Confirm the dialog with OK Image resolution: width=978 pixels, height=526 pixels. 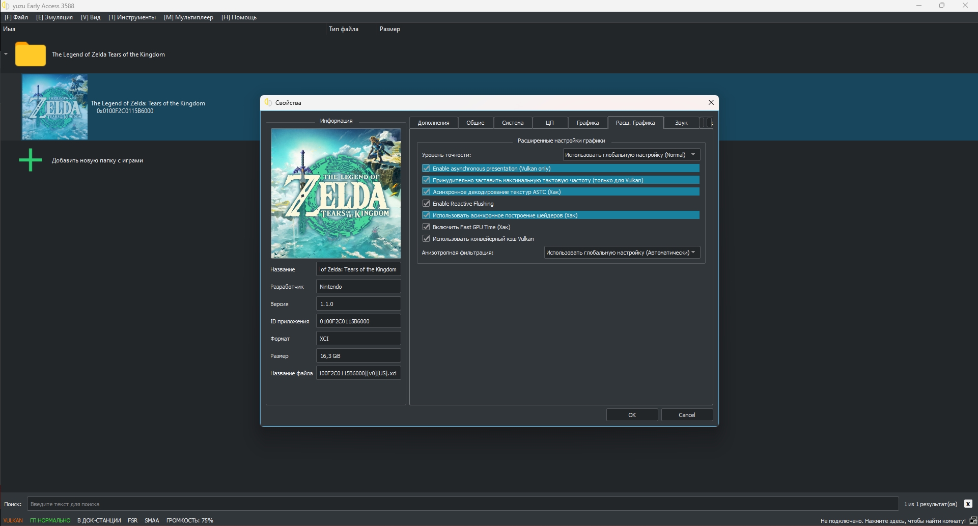point(632,414)
